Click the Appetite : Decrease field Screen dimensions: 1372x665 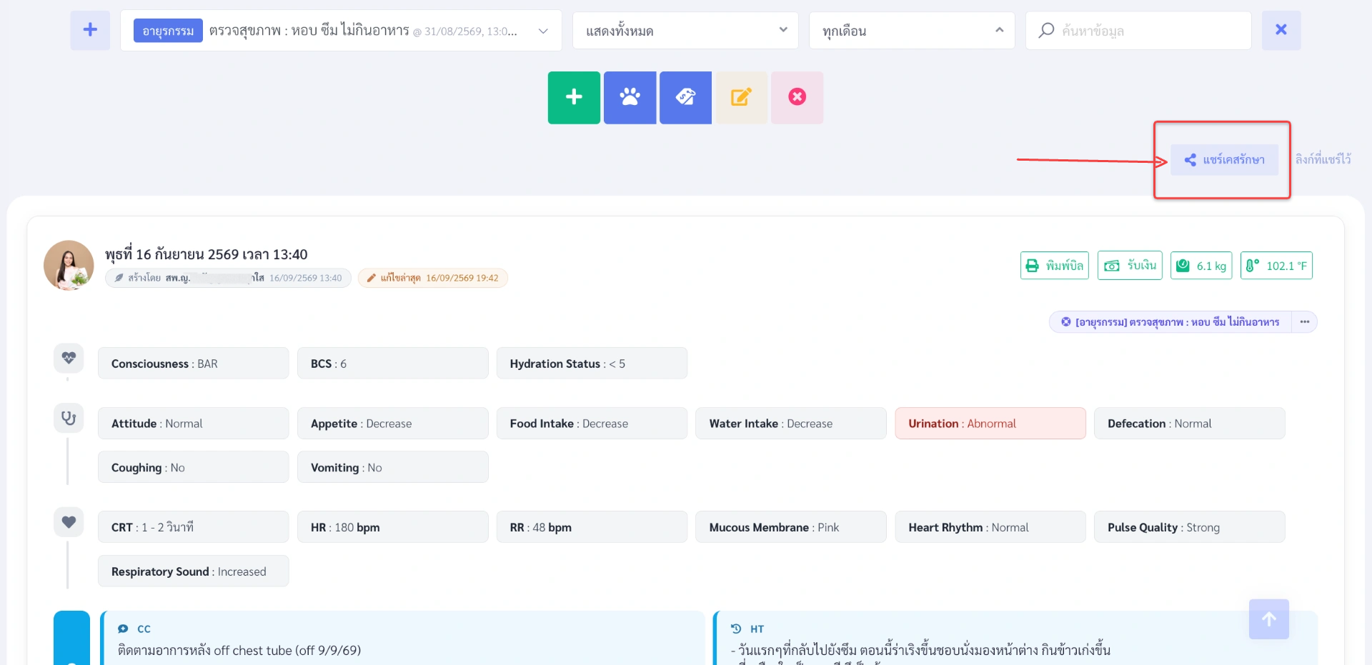(393, 424)
